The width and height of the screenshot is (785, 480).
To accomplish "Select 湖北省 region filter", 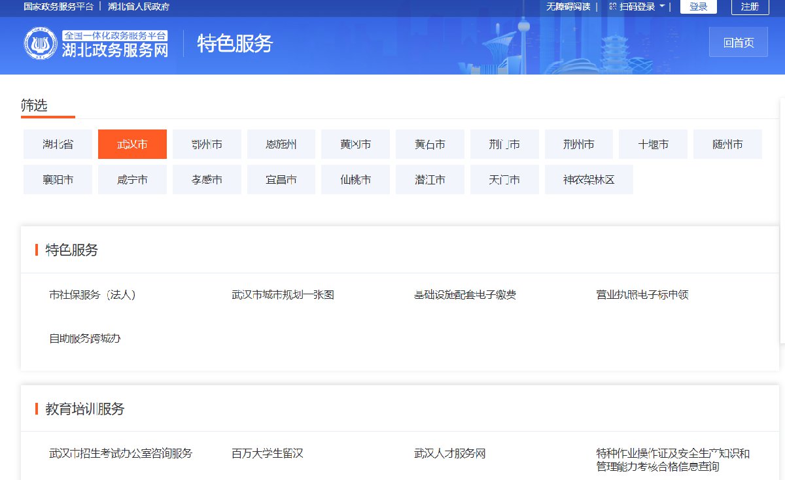I will tap(58, 145).
